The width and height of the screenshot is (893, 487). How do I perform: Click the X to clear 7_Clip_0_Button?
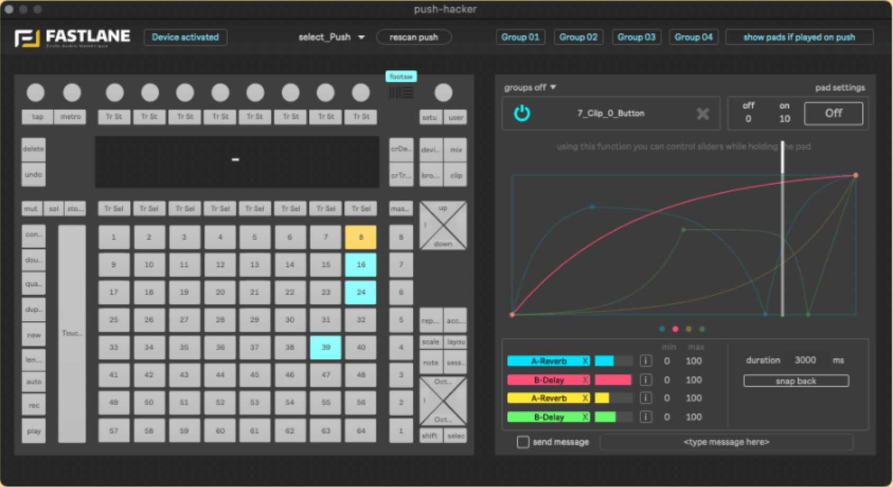(x=703, y=113)
